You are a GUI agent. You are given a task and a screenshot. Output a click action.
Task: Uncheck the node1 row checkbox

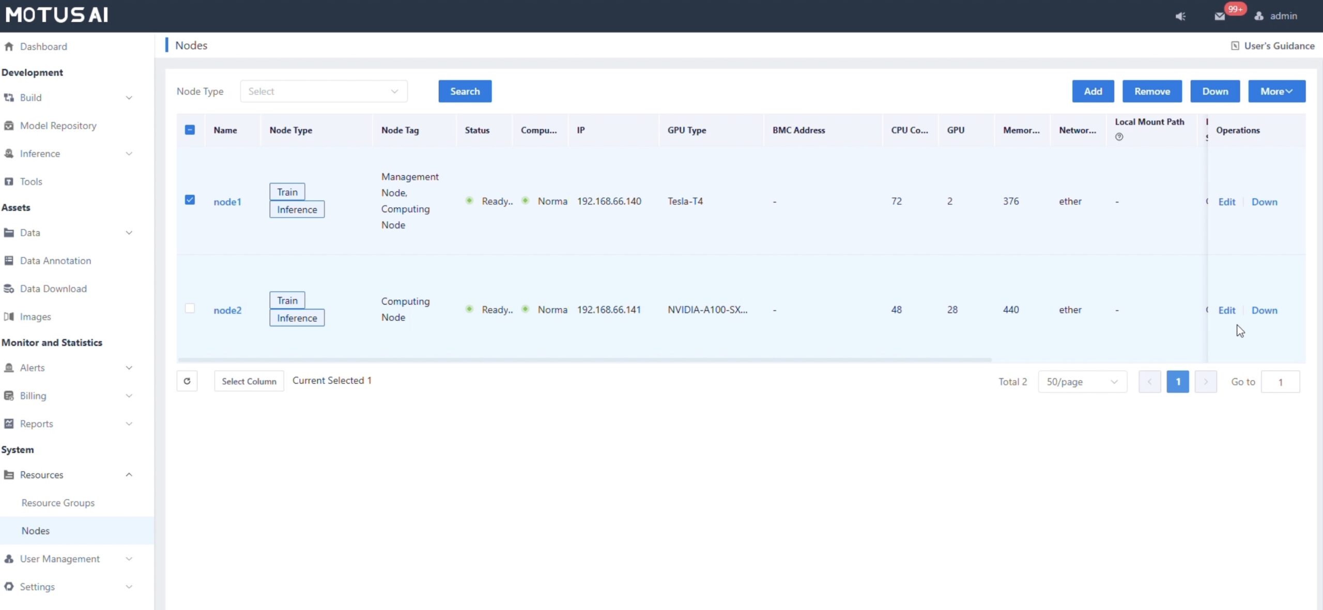click(x=190, y=200)
